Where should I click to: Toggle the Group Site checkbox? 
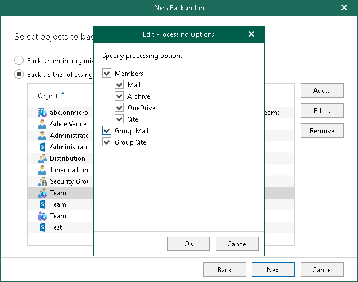pyautogui.click(x=107, y=142)
